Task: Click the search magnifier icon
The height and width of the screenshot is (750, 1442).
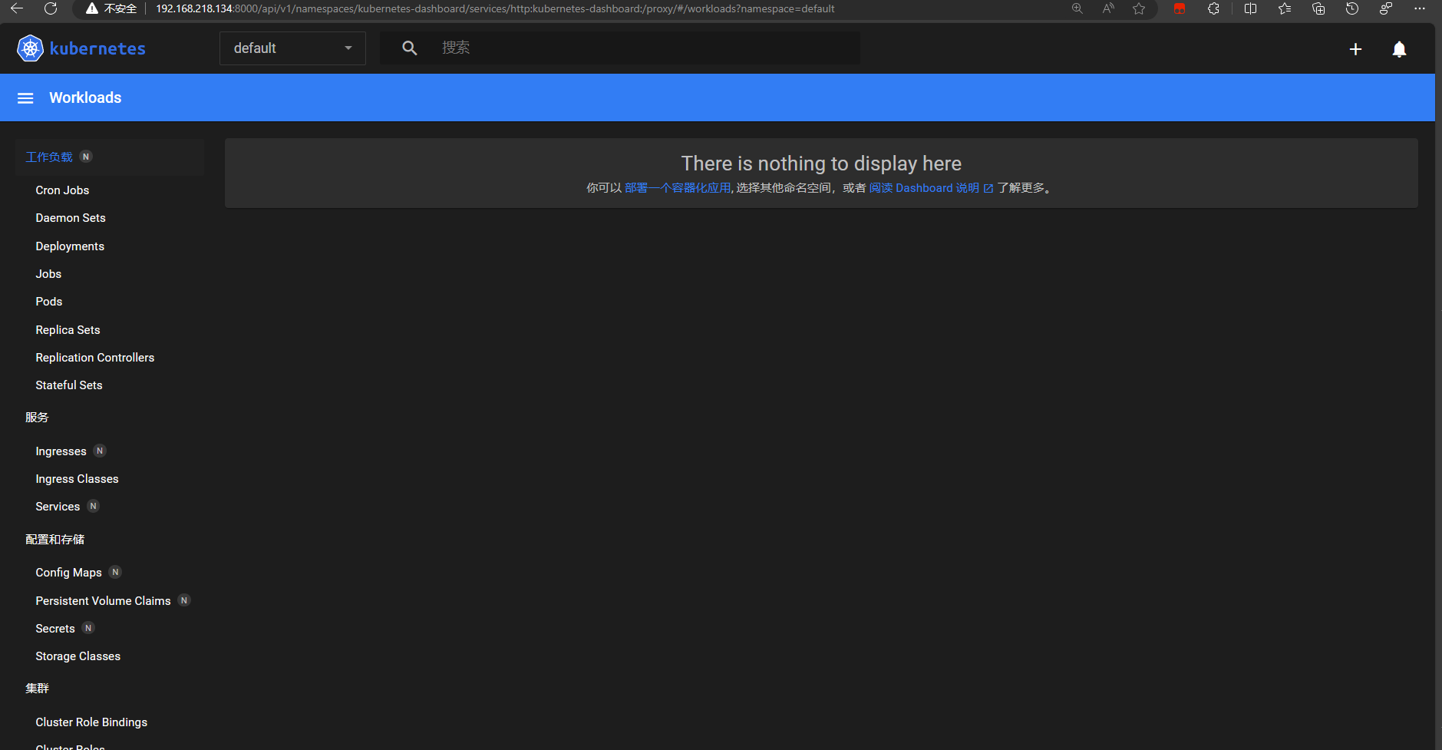Action: pyautogui.click(x=410, y=48)
